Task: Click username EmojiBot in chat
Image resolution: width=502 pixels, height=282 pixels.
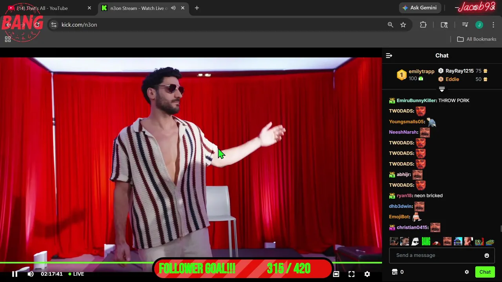Action: click(x=399, y=217)
